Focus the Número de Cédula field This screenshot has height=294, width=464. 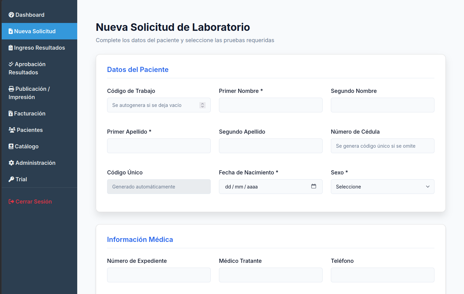click(x=383, y=146)
